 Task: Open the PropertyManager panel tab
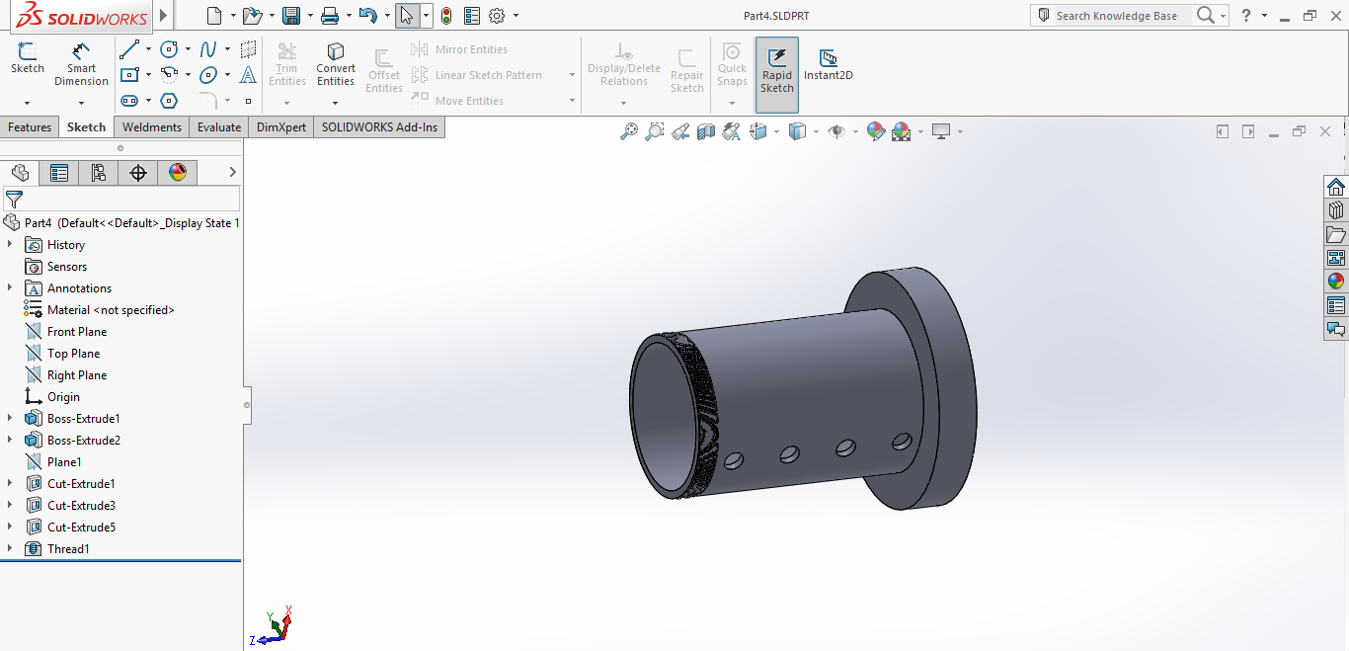[x=59, y=173]
